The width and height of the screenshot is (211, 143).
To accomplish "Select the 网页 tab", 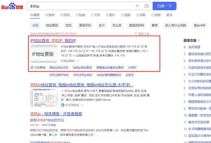I will [x=35, y=15].
